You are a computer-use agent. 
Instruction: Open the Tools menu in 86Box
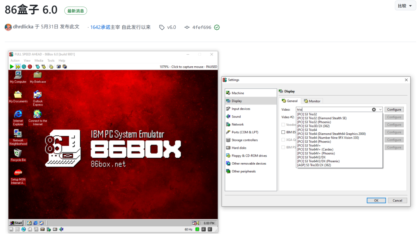coord(51,61)
